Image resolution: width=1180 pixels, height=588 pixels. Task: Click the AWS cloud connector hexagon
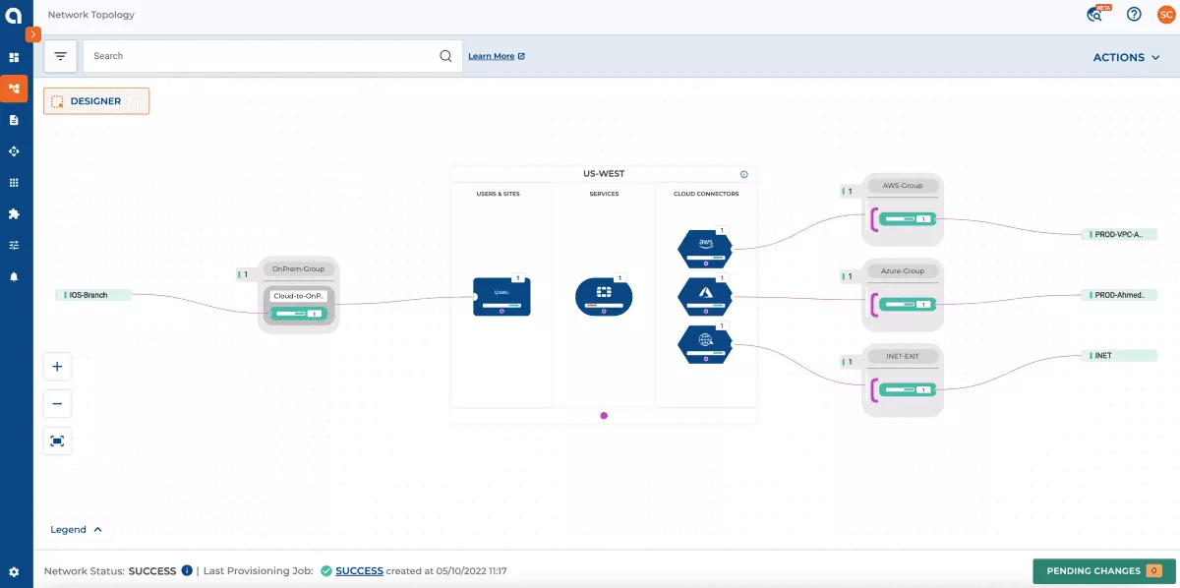click(705, 247)
